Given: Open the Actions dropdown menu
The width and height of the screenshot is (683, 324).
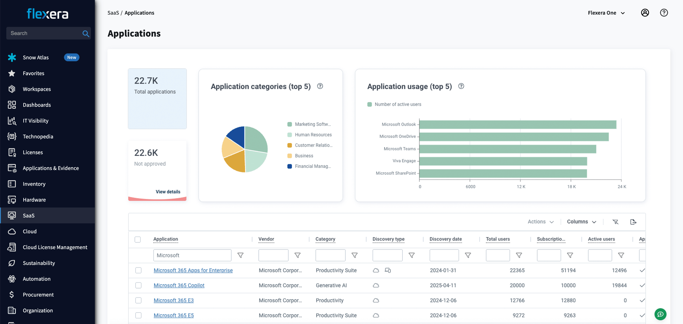Looking at the screenshot, I should click(x=541, y=222).
